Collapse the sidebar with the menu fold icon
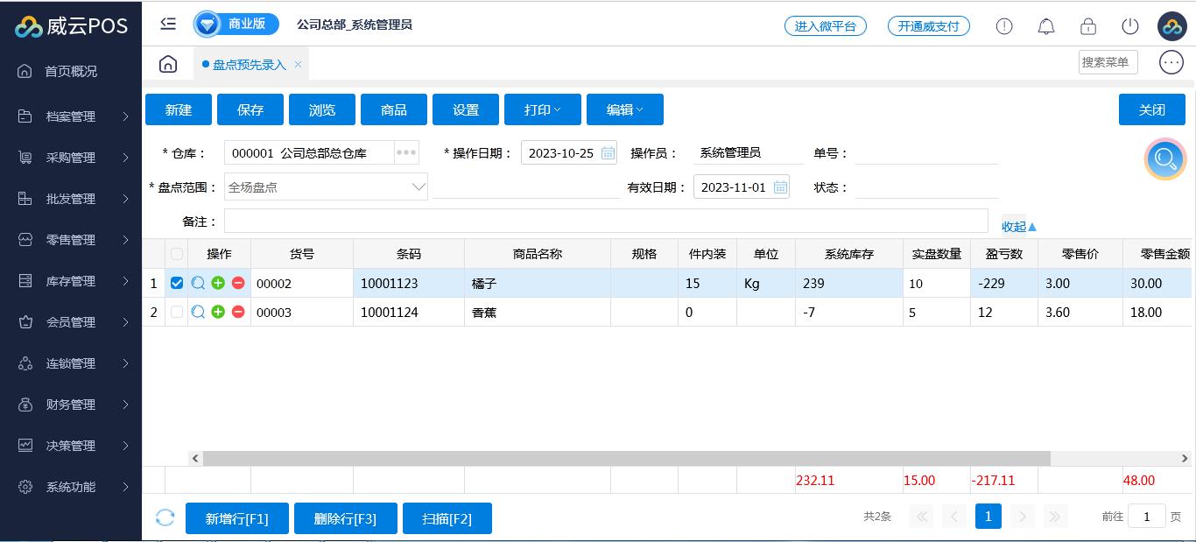1196x542 pixels. [168, 25]
